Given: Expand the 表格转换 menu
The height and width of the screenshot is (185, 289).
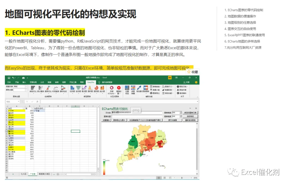Looking at the screenshot, I should [x=155, y=86].
